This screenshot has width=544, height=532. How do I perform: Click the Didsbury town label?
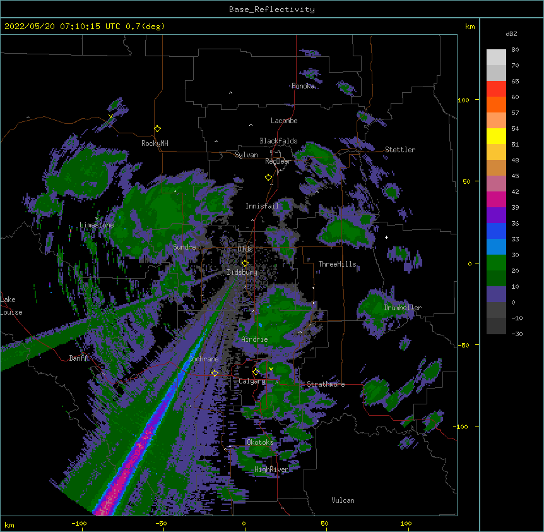242,272
